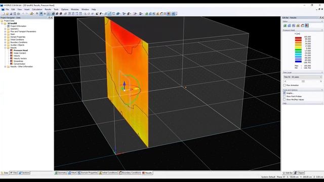Switch to the Sections navigator tab
The image size is (324, 182).
pyautogui.click(x=24, y=173)
